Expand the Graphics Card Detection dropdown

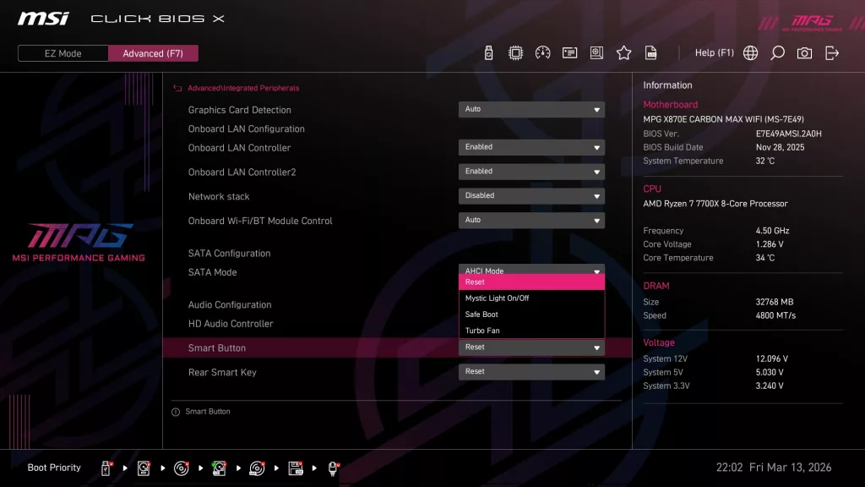click(531, 109)
